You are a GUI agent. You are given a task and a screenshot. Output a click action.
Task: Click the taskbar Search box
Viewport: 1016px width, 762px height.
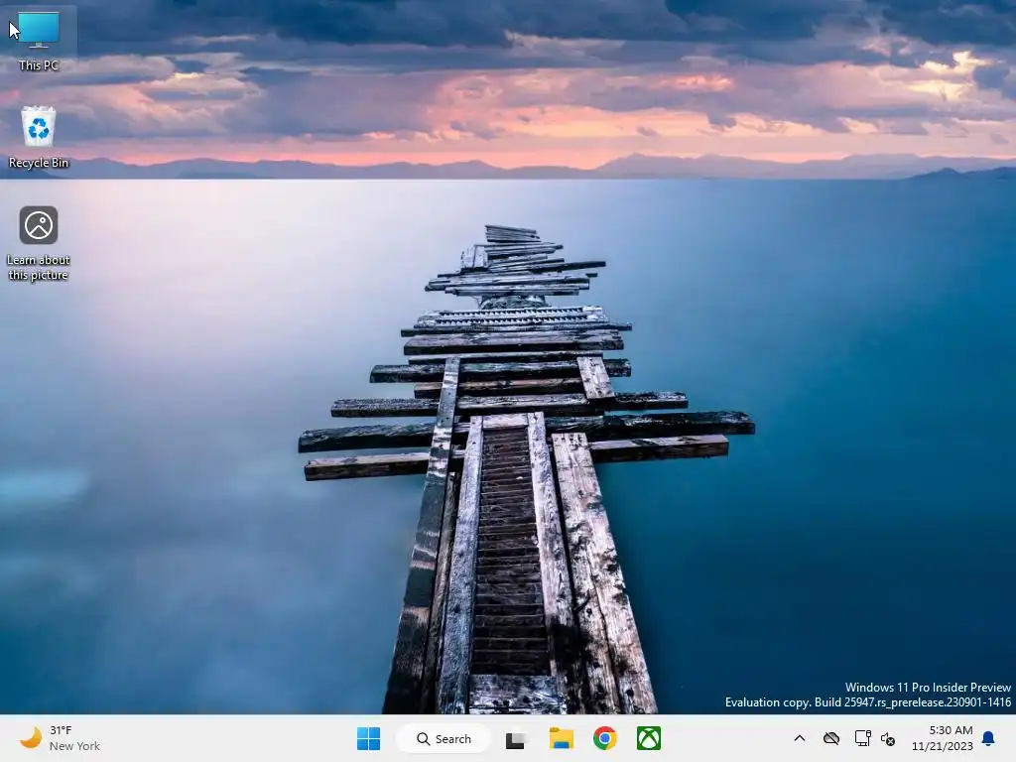pos(444,738)
